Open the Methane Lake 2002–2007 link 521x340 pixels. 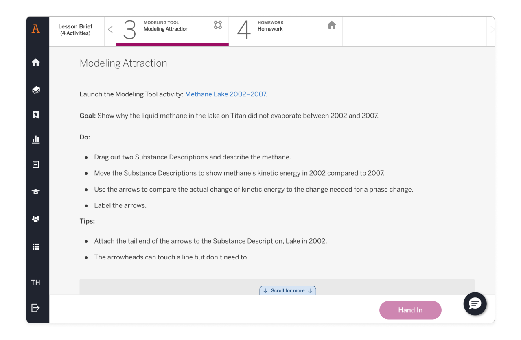[225, 94]
